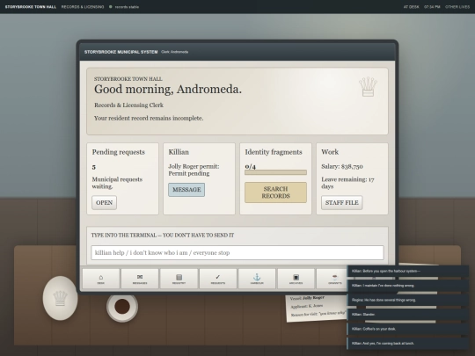Viewport: 475px width, 356px height.
Task: Click "Your resident record remains incomplete." text
Action: [x=149, y=119]
